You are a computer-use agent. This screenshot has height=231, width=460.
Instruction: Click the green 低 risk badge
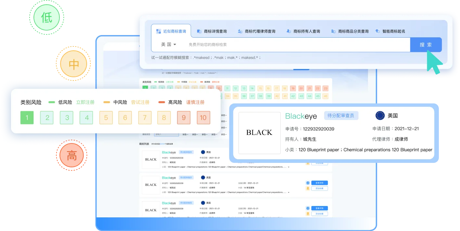(x=47, y=17)
